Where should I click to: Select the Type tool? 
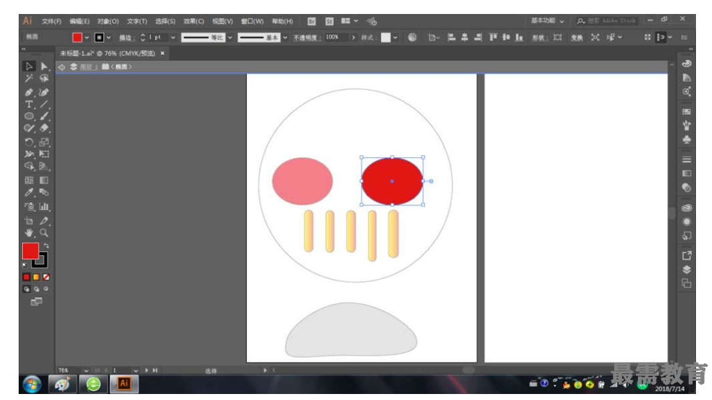click(x=29, y=104)
